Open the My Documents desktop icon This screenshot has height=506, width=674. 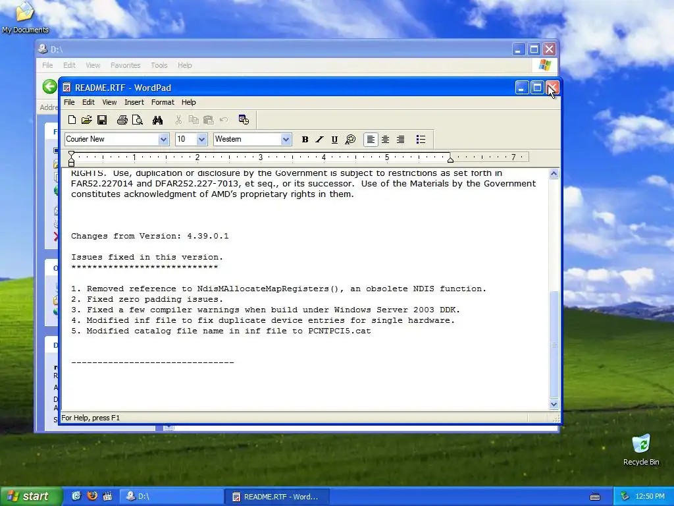[25, 17]
